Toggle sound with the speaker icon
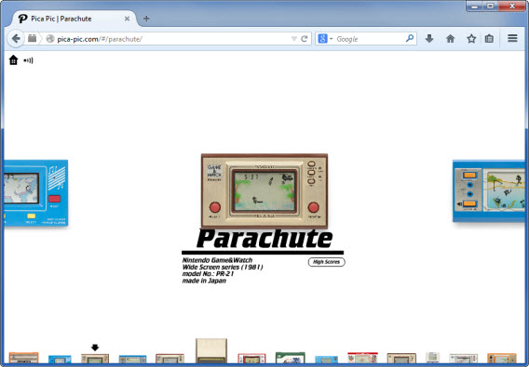529x367 pixels. 28,60
